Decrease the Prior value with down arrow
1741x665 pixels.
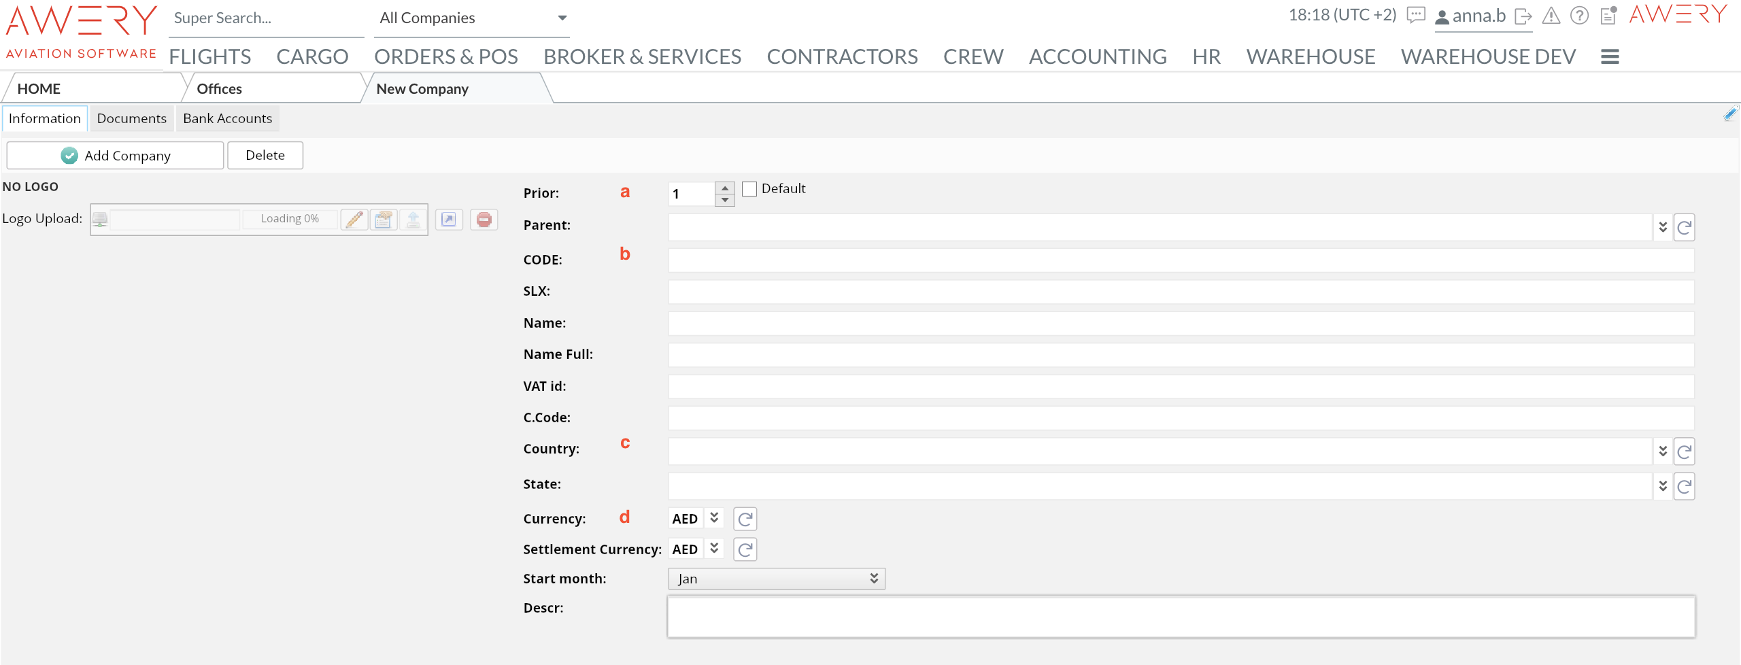[x=725, y=200]
